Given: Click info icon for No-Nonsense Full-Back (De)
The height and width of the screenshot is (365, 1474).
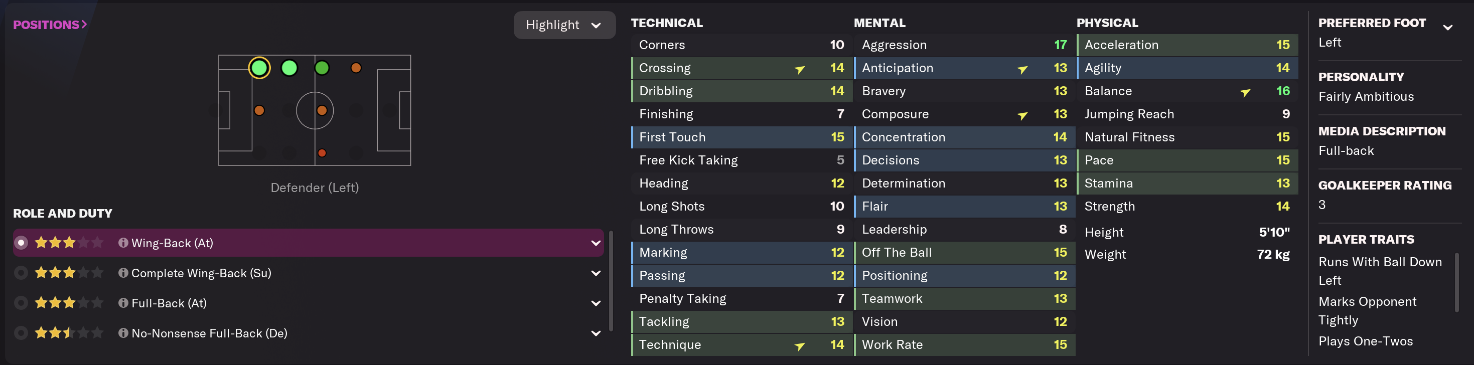Looking at the screenshot, I should [x=122, y=333].
